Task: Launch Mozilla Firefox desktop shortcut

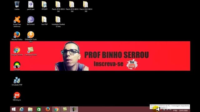Action: [17, 36]
